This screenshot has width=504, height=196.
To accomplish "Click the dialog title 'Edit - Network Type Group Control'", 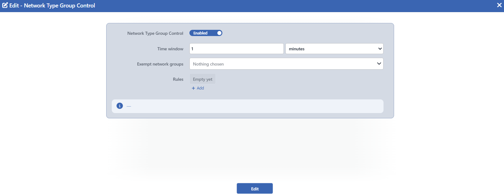I will 52,6.
